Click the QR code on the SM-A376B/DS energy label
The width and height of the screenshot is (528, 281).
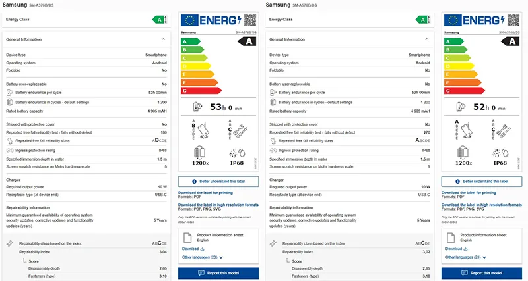pos(249,20)
